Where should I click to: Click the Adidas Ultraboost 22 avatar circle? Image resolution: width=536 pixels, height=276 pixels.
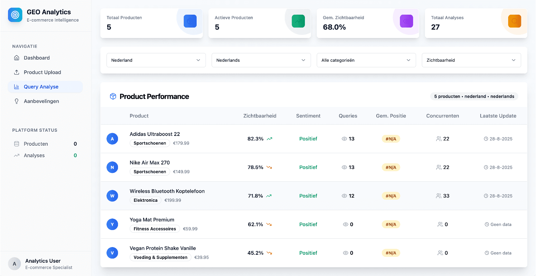click(x=112, y=139)
